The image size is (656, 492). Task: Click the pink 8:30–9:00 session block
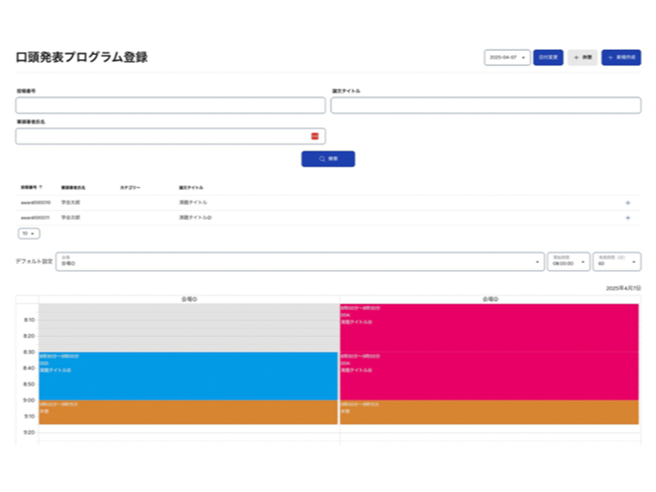point(490,376)
